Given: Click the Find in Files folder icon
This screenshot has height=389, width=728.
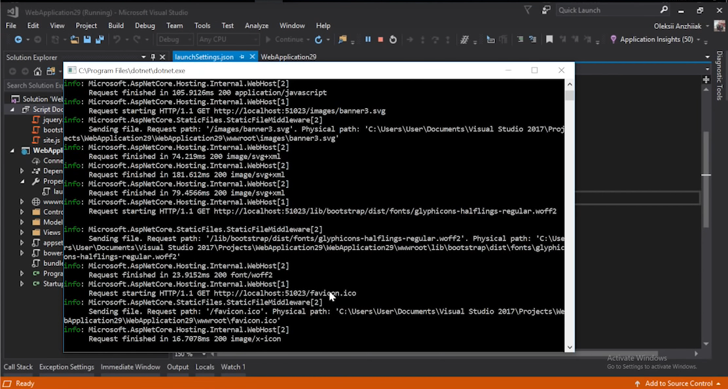Looking at the screenshot, I should [342, 40].
